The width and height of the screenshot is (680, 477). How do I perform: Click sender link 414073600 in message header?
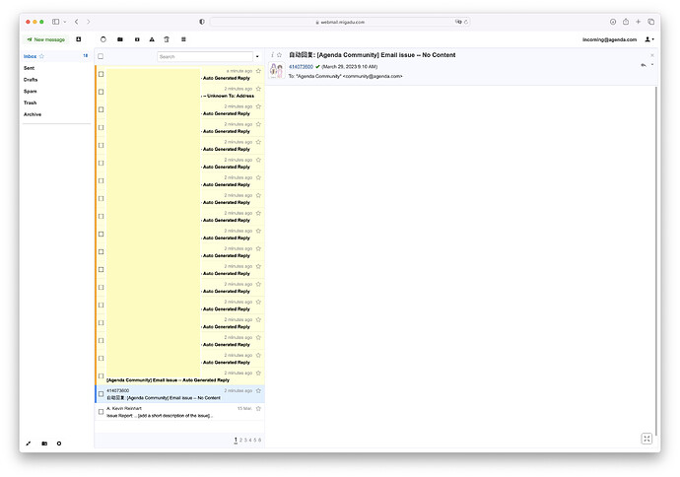point(301,67)
